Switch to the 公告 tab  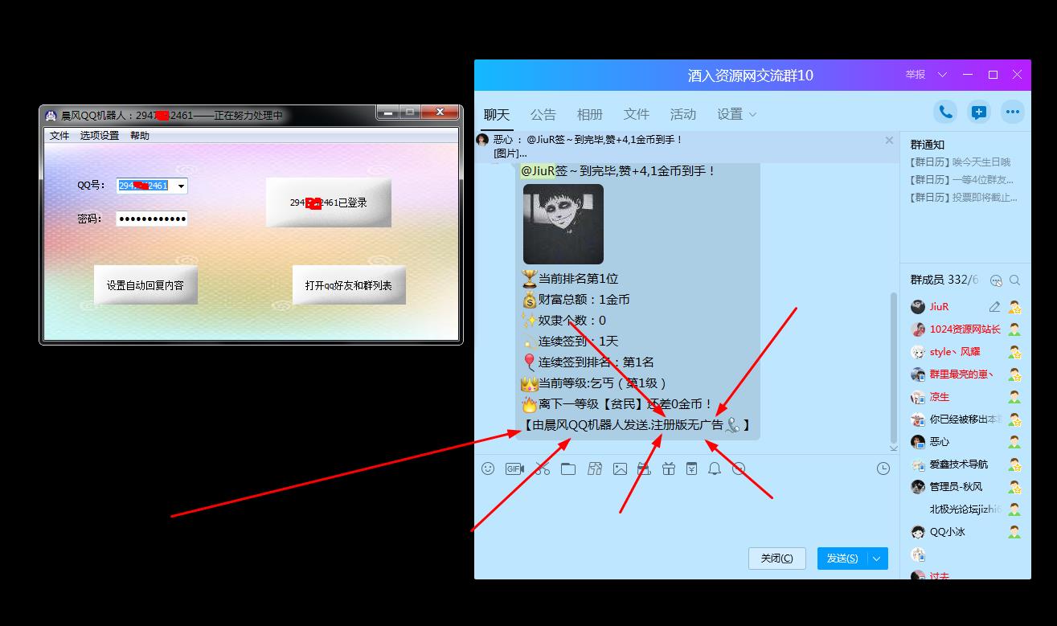point(543,114)
